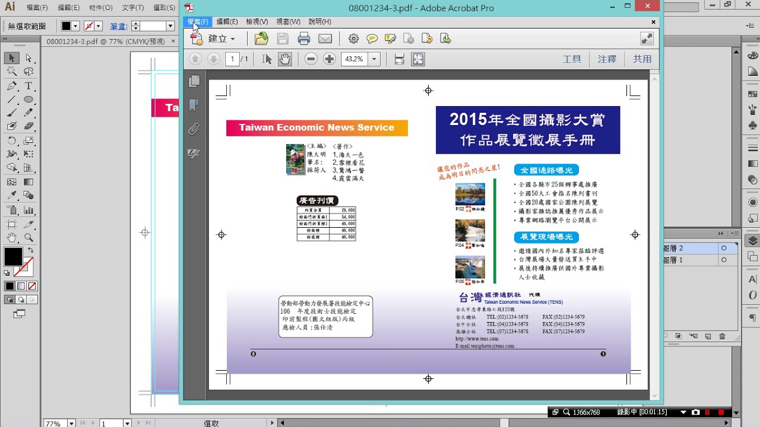The image size is (760, 427).
Task: Select the Magic Wand tool in Illustrator
Action: (x=11, y=72)
